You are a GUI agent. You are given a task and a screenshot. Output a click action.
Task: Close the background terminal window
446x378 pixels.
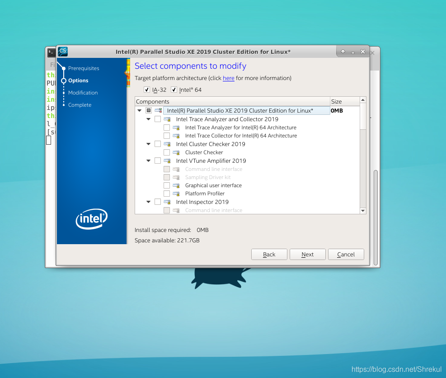click(x=373, y=53)
